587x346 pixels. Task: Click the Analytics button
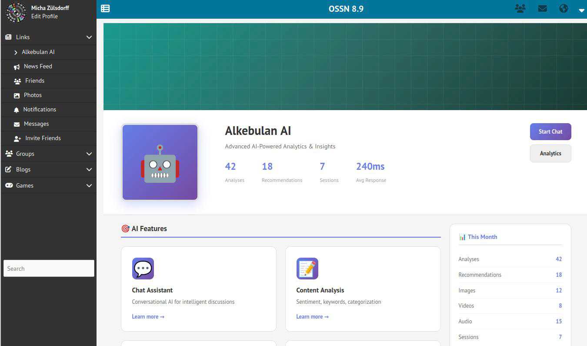(550, 153)
